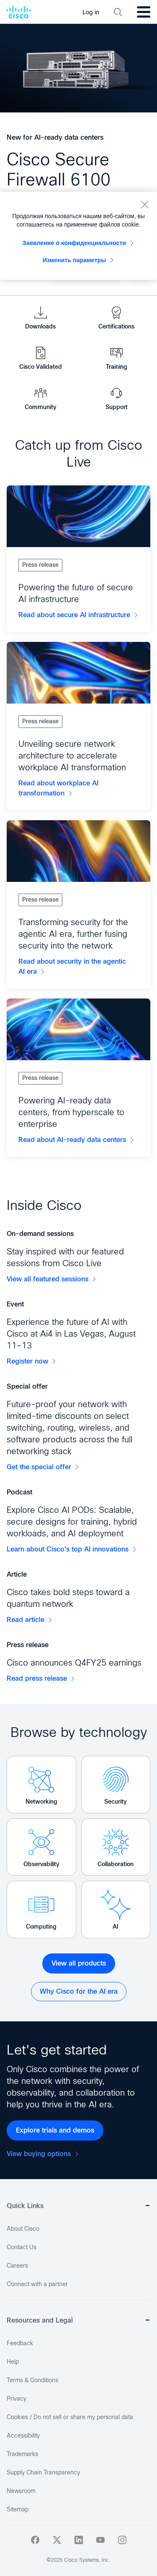This screenshot has width=157, height=2576.
Task: Click the View all products button
Action: pos(78,1963)
